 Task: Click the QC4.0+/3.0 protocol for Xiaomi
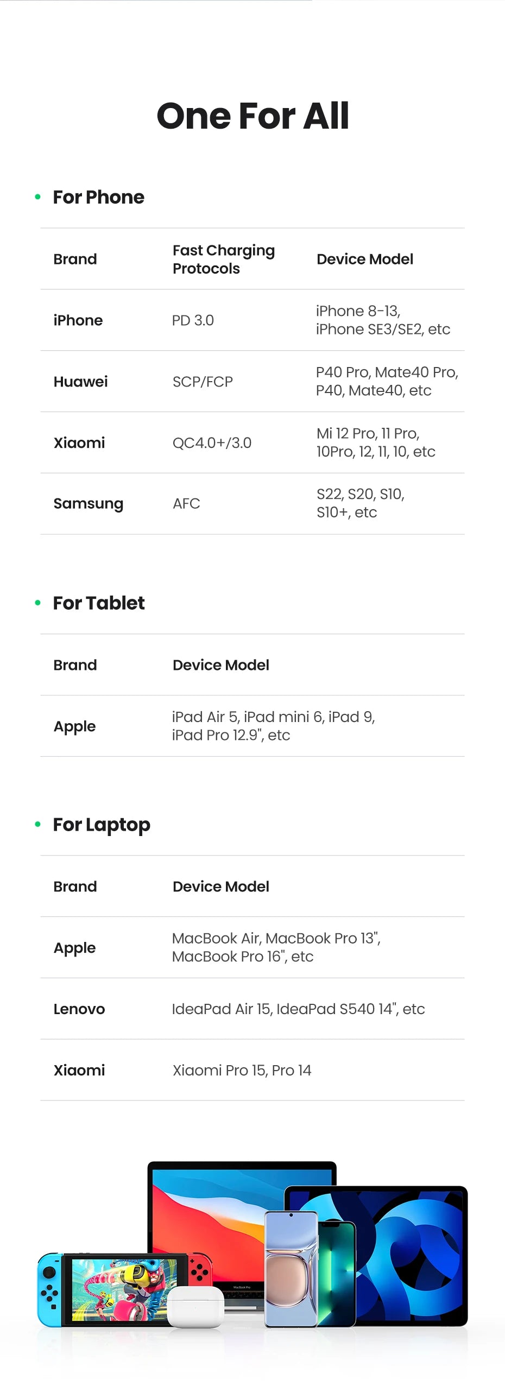[212, 443]
